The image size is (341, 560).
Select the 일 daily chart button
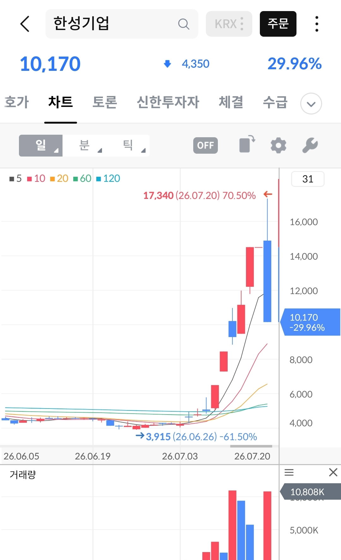point(41,145)
